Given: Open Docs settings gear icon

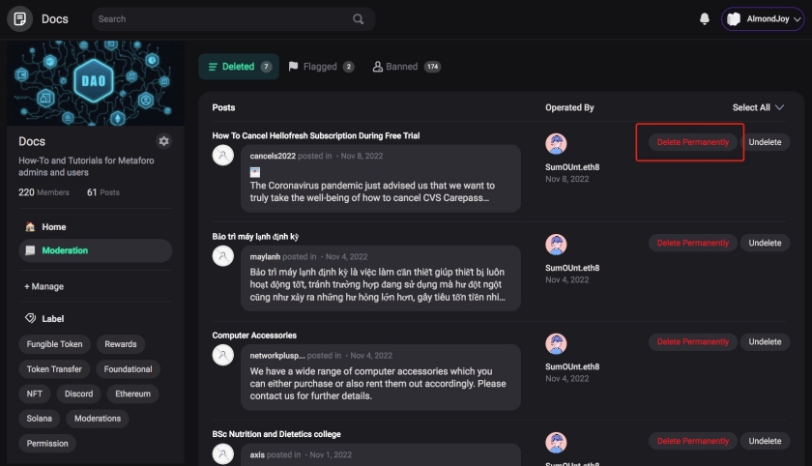Looking at the screenshot, I should click(163, 141).
